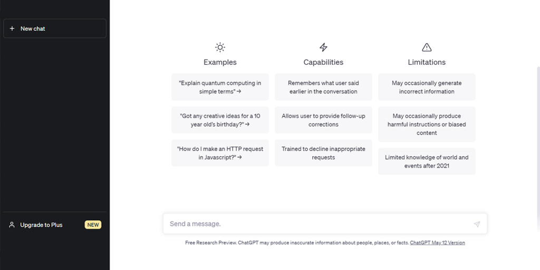The image size is (540, 270).
Task: Click the plus icon beside New chat
Action: 12,28
